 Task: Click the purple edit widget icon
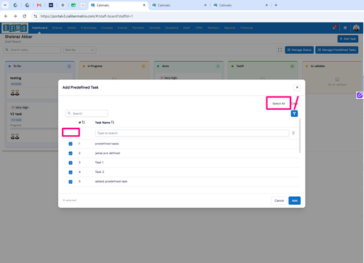point(360,95)
